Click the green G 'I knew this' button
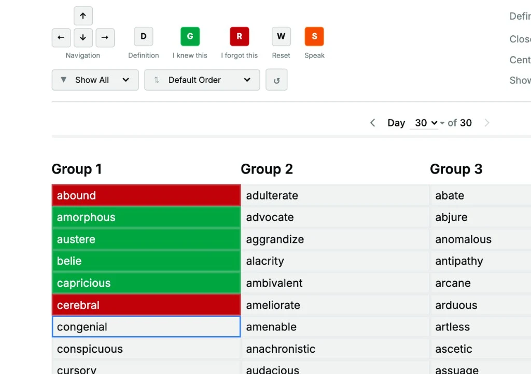The height and width of the screenshot is (374, 531). [190, 37]
